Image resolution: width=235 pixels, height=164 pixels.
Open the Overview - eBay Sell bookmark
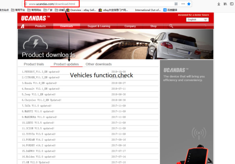[x=81, y=10]
